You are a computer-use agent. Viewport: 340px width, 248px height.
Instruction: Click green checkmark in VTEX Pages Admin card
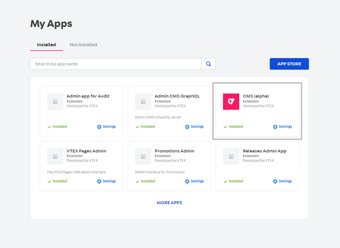click(x=49, y=182)
